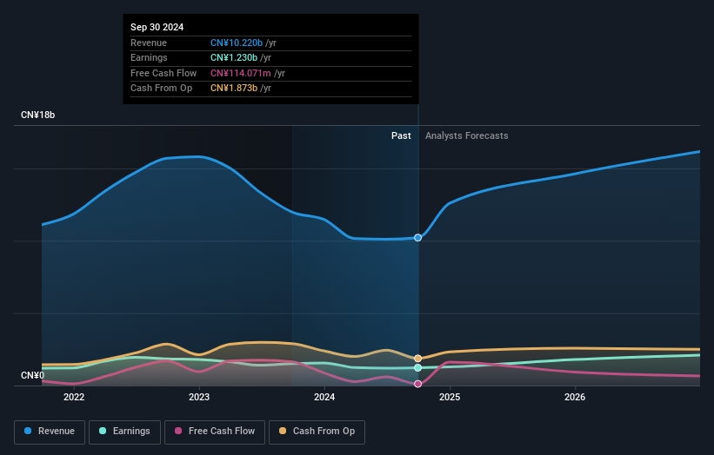Click the CN¥1.230b earnings value
714x455 pixels.
pyautogui.click(x=234, y=57)
